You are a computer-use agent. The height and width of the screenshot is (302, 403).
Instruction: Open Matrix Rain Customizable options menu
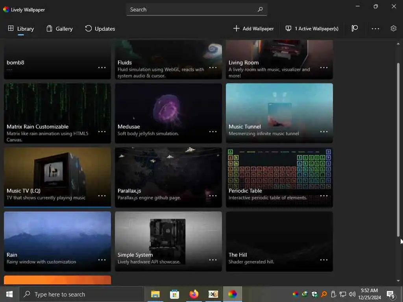102,131
